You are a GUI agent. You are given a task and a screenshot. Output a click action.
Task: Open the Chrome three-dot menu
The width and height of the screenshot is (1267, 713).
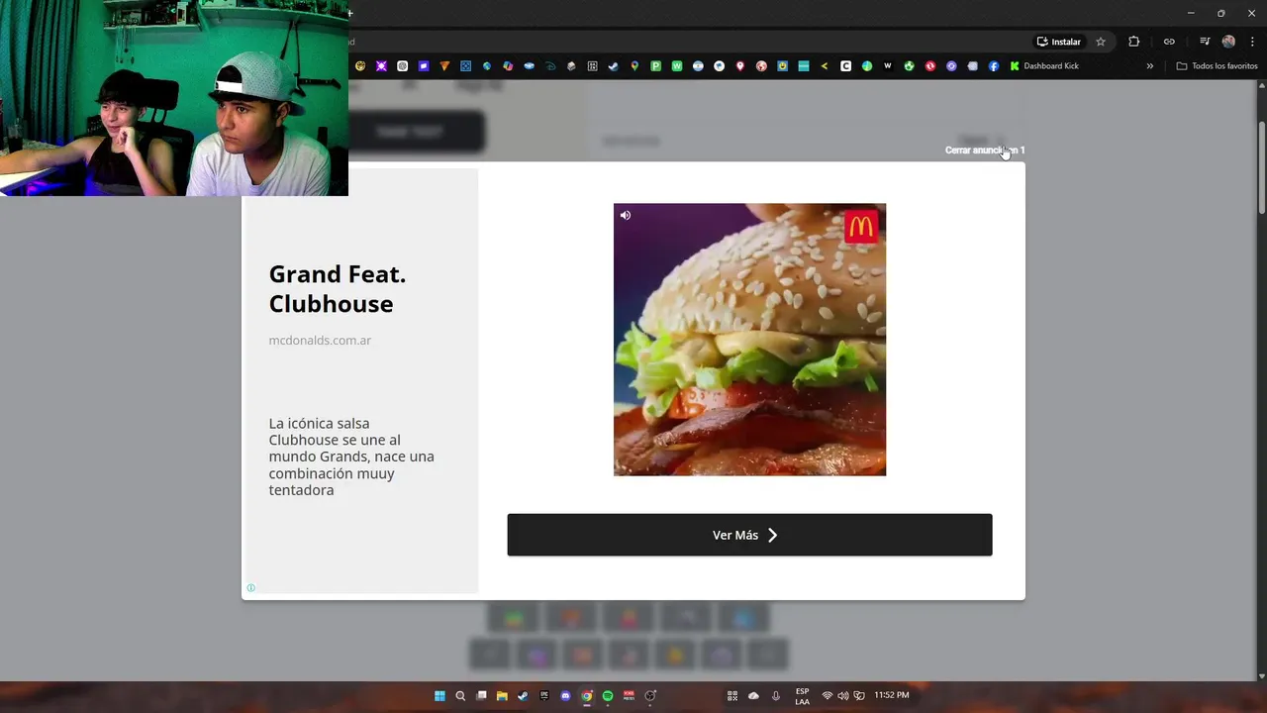[x=1252, y=42]
